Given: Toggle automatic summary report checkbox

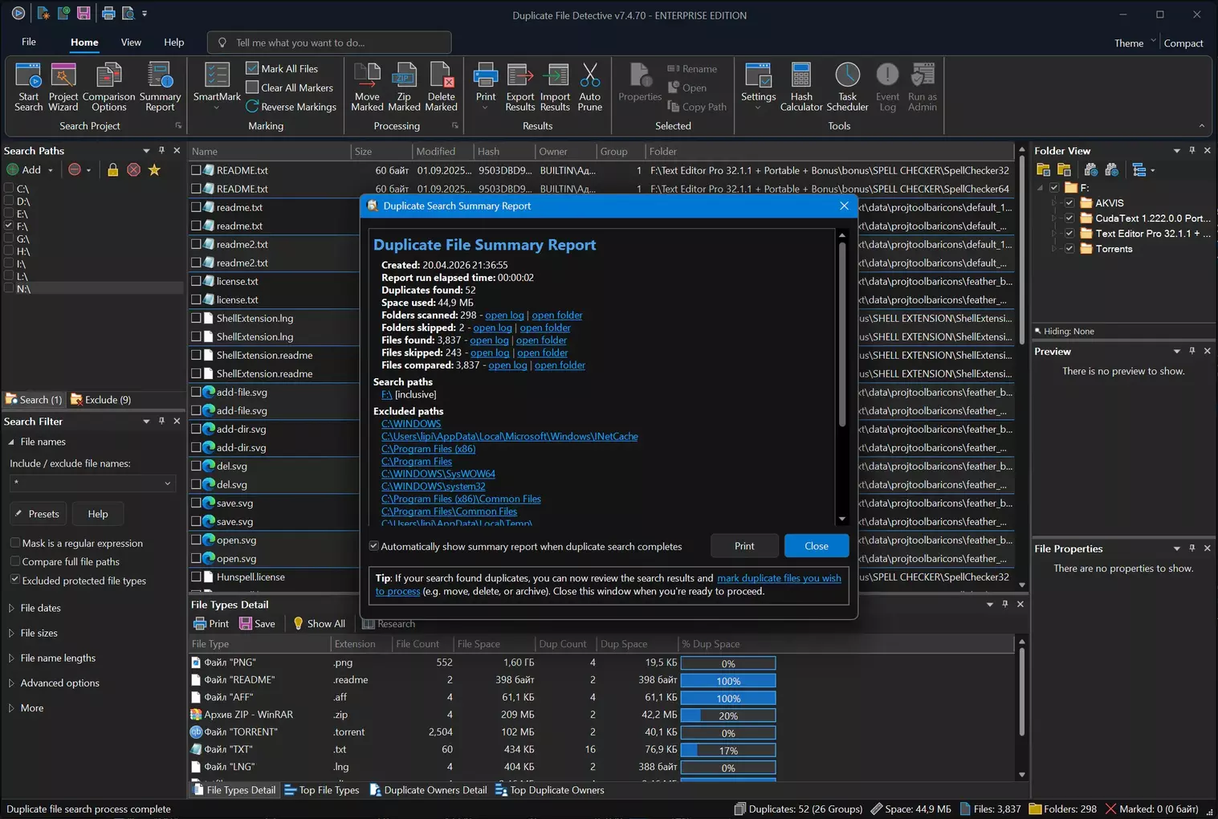Looking at the screenshot, I should click(x=374, y=547).
